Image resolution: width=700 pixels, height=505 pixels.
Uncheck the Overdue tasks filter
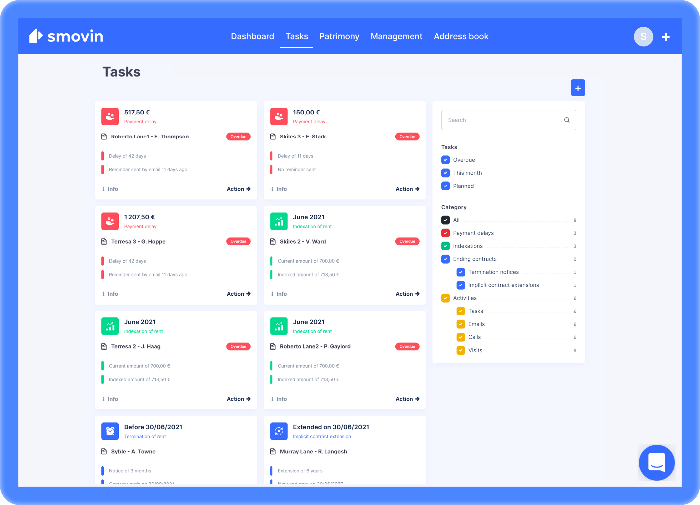coord(445,160)
